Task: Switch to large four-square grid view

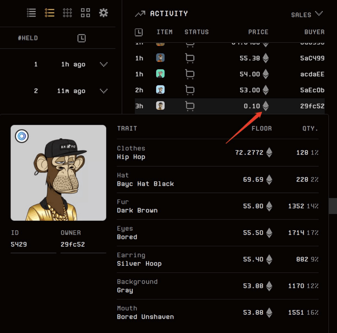Action: (x=85, y=13)
